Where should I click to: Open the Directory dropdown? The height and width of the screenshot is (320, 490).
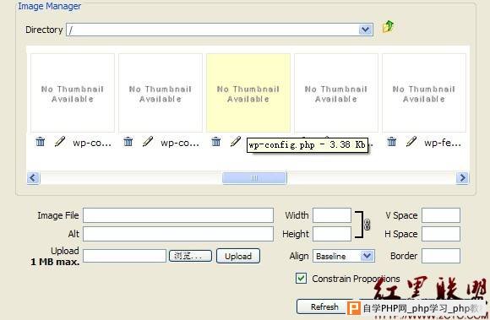(x=366, y=30)
